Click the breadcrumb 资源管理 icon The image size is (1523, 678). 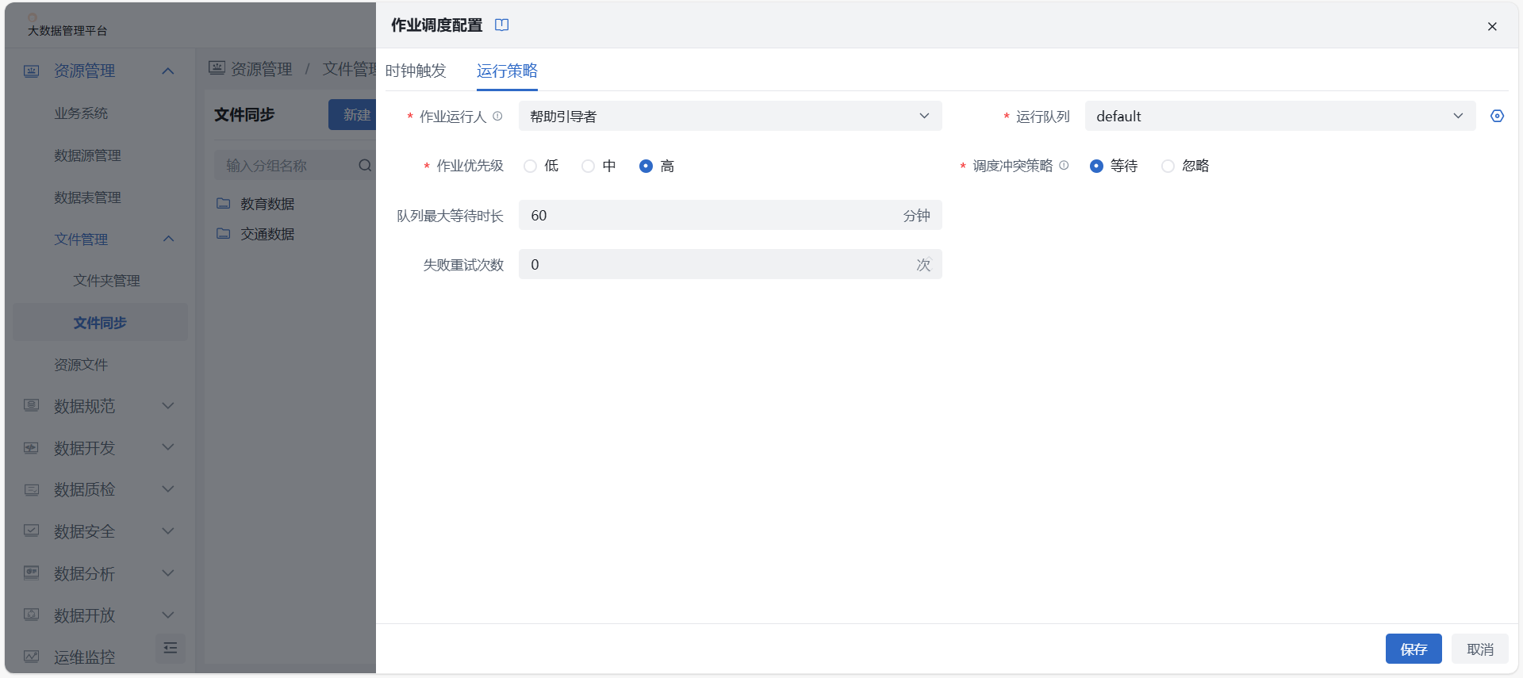pos(217,68)
